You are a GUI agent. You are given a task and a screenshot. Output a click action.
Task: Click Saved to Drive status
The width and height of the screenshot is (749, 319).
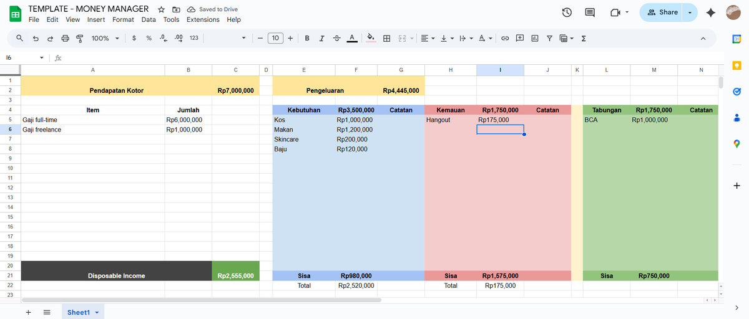(x=212, y=9)
